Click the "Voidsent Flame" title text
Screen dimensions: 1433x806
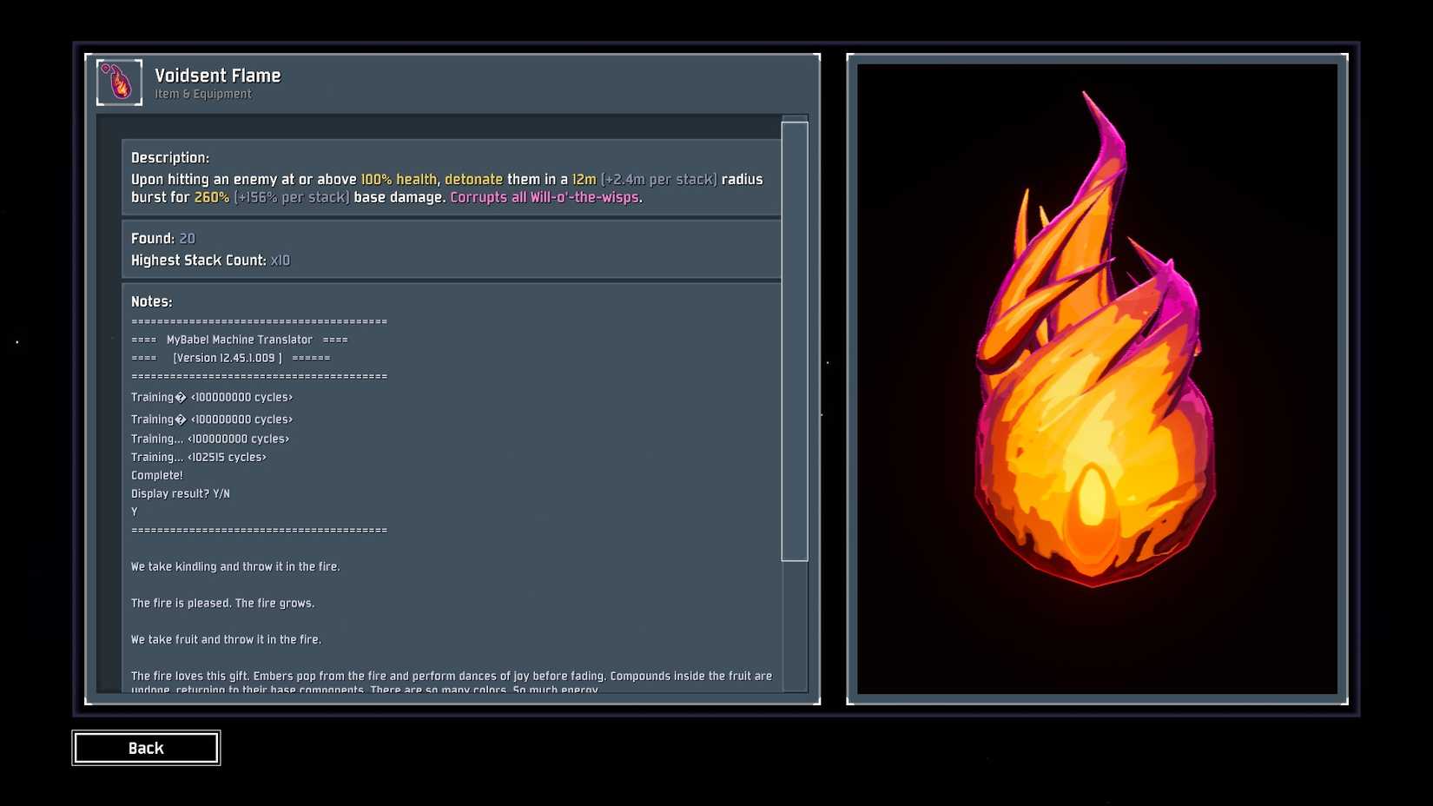(x=218, y=76)
